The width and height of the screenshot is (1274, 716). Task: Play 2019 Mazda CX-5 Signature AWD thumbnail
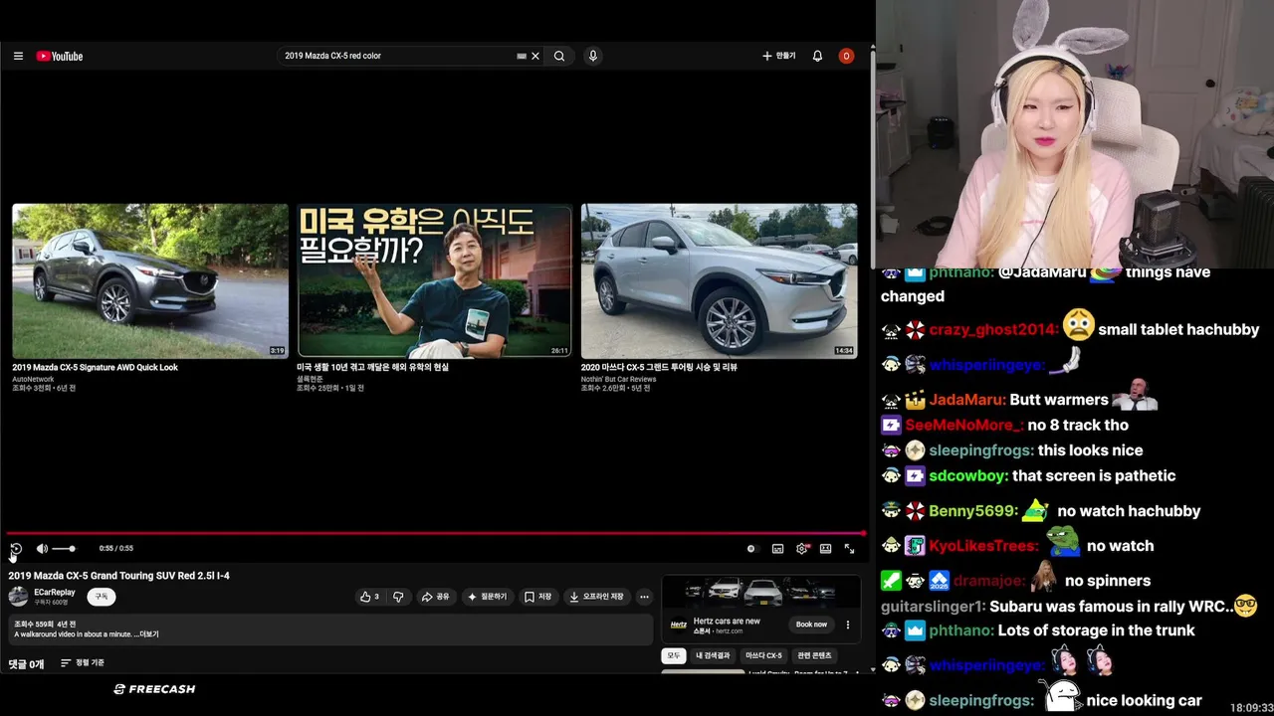click(150, 280)
